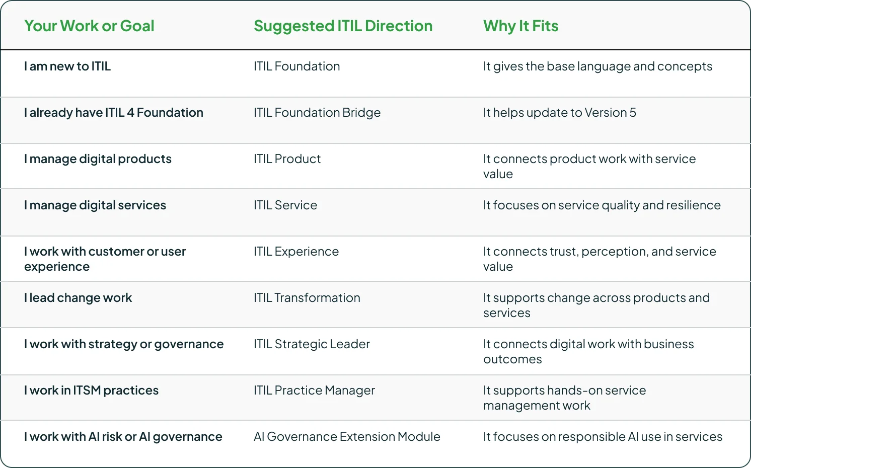Select the 'ITIL Foundation' cell
Screen dimensions: 896x468
point(296,66)
